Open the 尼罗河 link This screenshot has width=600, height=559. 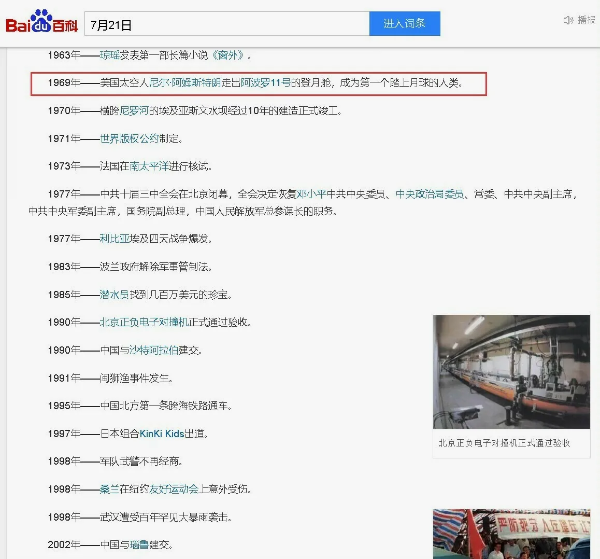(134, 110)
